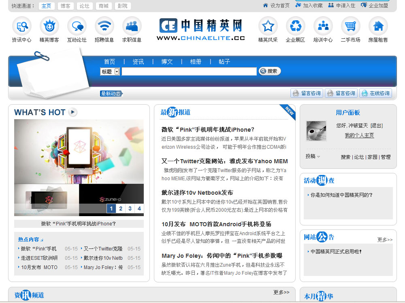Click 搜索 in the user panel links
Image resolution: width=405 pixels, height=303 pixels.
(x=345, y=157)
